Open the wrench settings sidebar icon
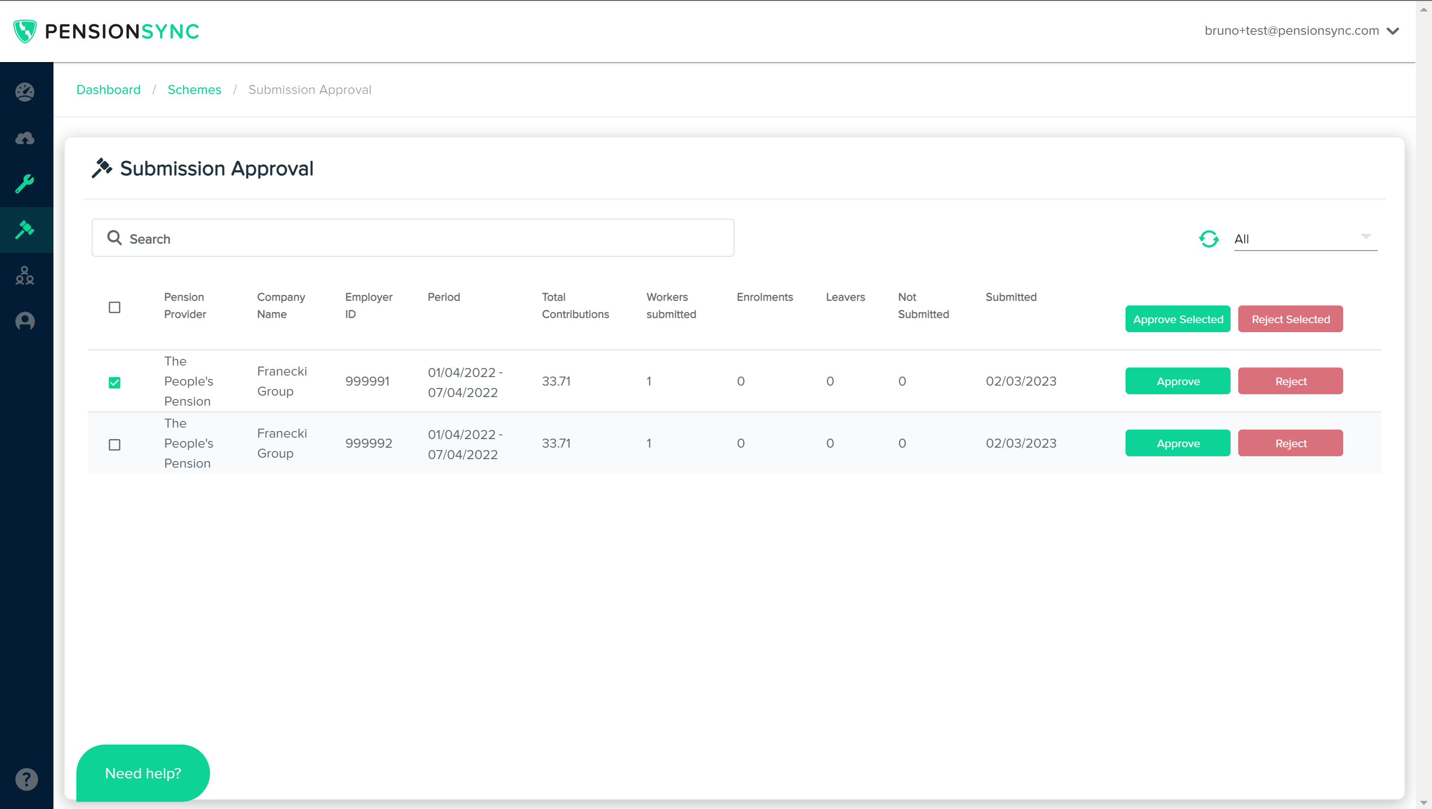Image resolution: width=1432 pixels, height=809 pixels. 25,183
